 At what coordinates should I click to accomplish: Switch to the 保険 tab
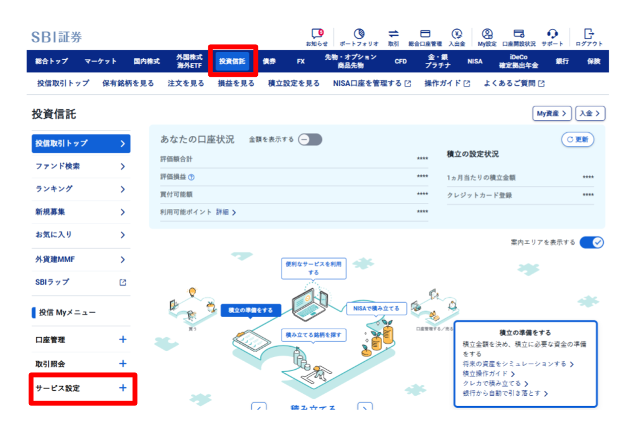pos(594,61)
